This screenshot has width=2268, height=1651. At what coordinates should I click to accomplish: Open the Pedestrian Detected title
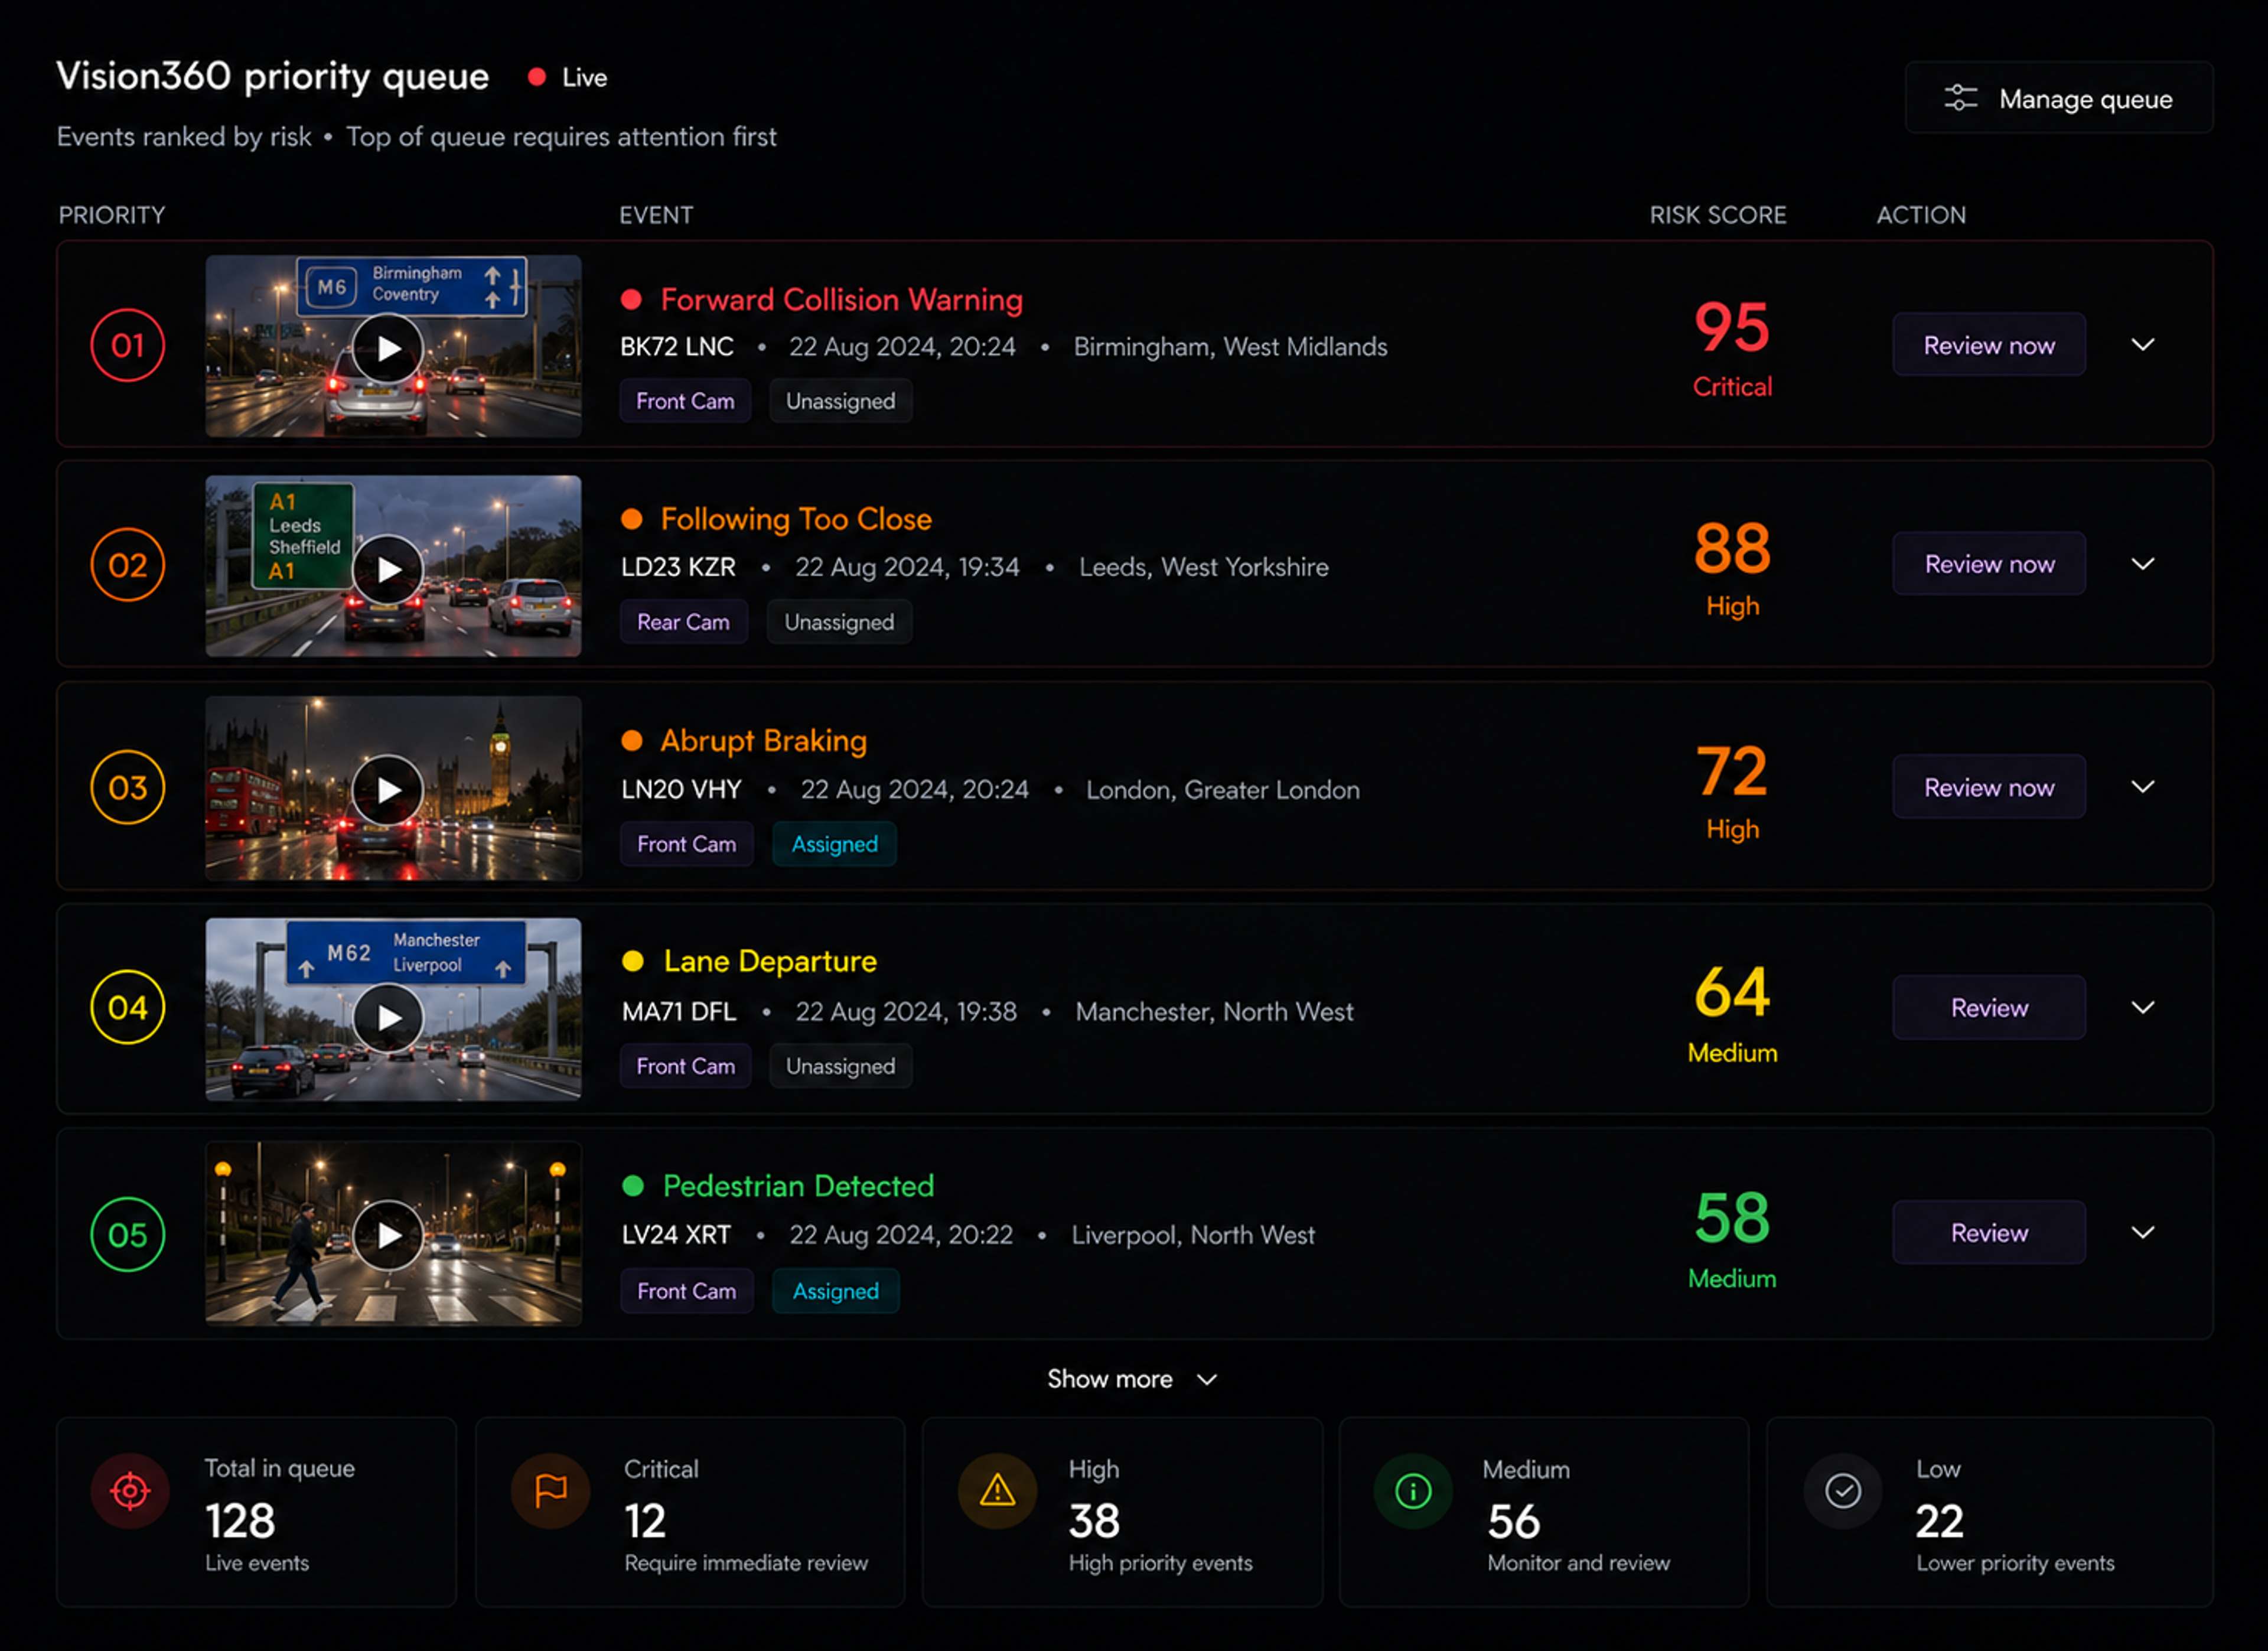(798, 1186)
